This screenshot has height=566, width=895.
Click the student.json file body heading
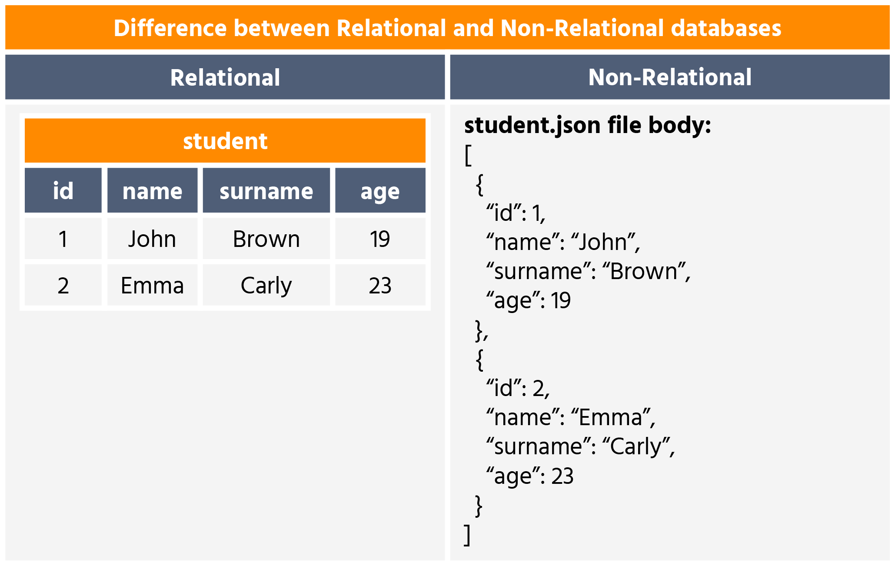pyautogui.click(x=587, y=125)
